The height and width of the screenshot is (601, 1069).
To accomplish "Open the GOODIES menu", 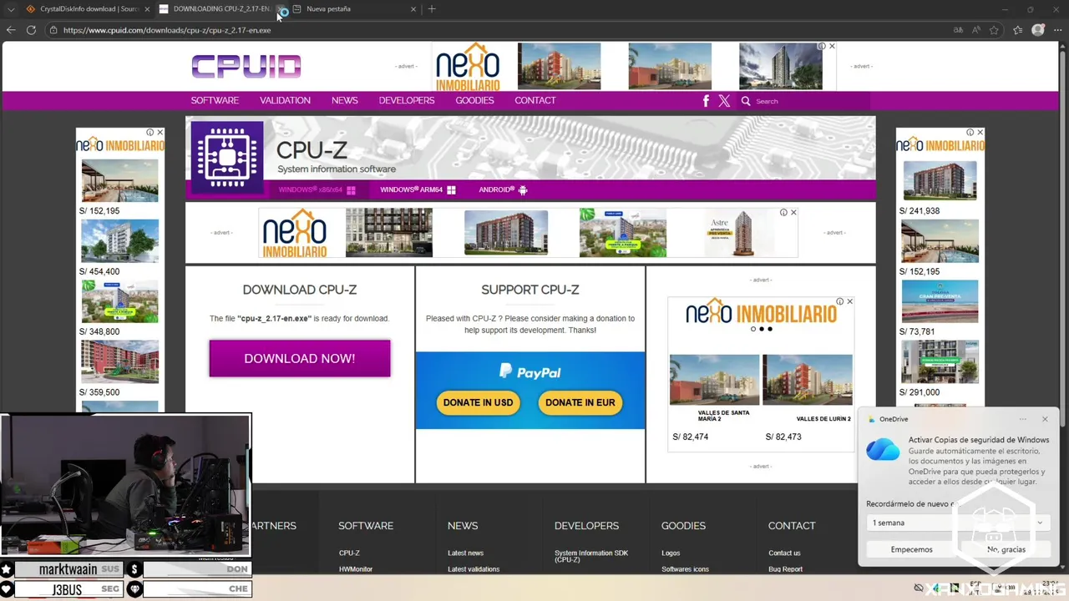I will pos(474,100).
